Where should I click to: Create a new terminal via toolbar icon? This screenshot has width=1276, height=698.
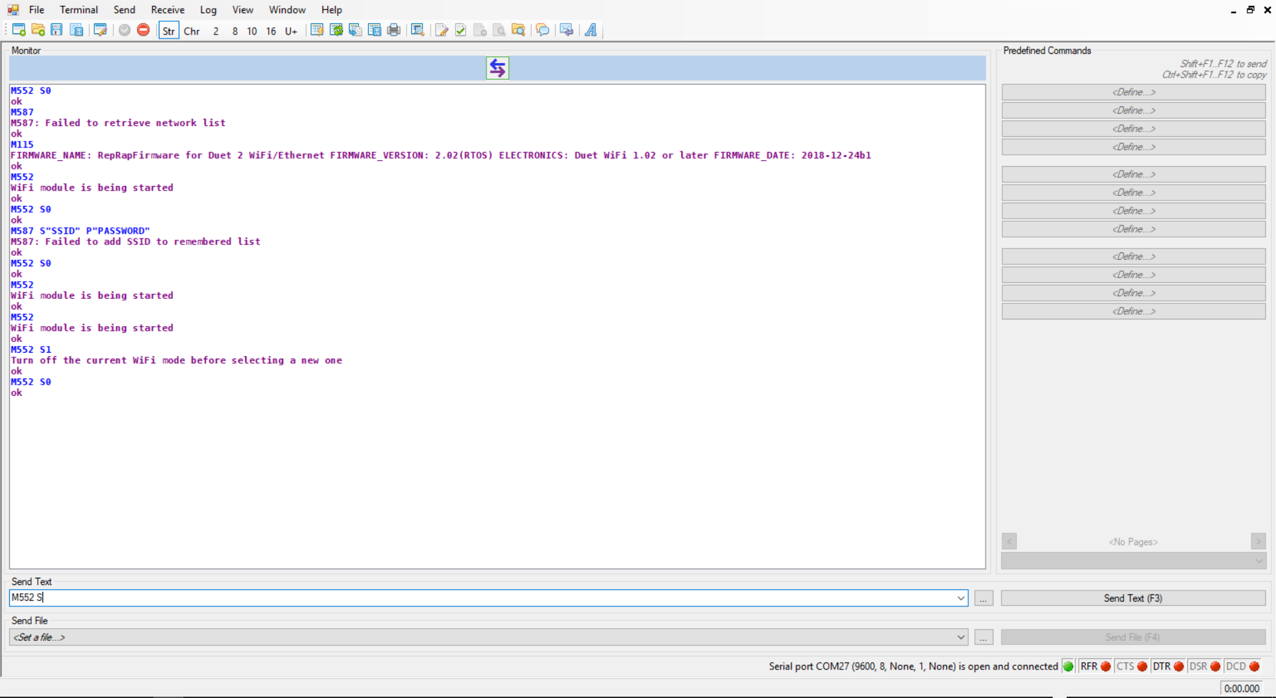[19, 30]
